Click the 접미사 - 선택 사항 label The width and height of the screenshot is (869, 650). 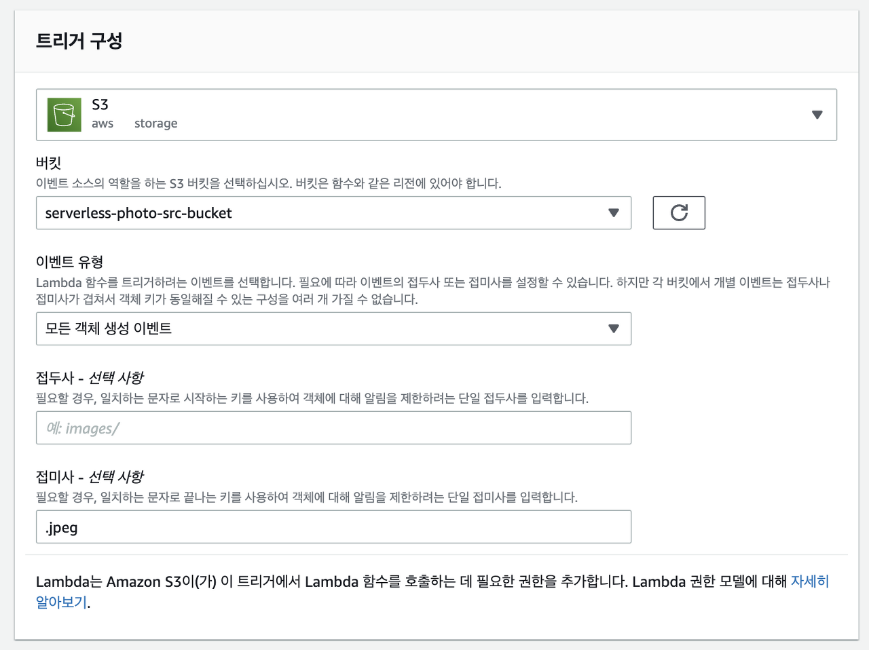click(90, 476)
